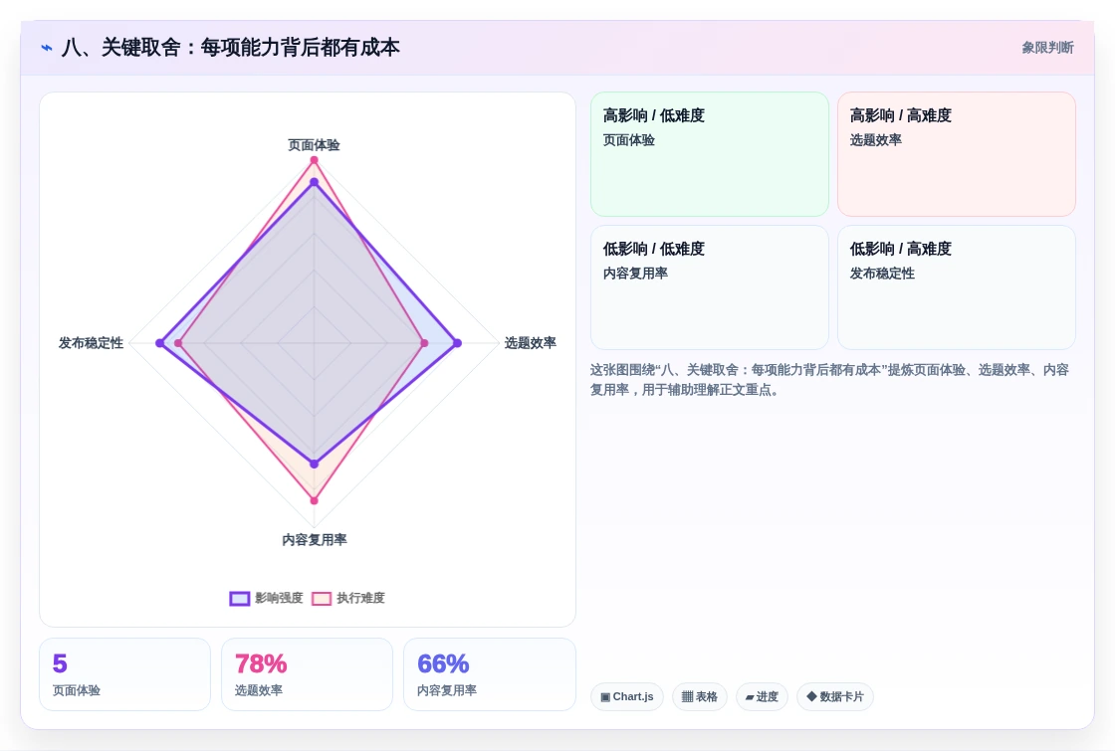Open the 低影响 / 低难度 quadrant card
This screenshot has height=751, width=1115.
click(x=710, y=287)
